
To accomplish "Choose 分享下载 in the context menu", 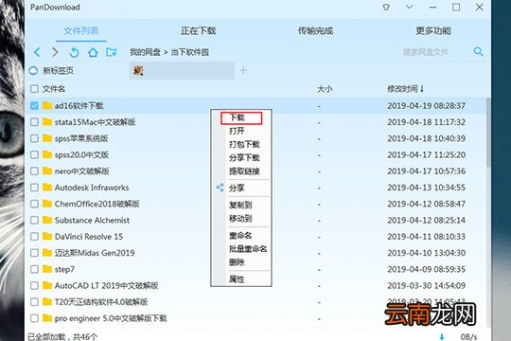I will pos(244,158).
